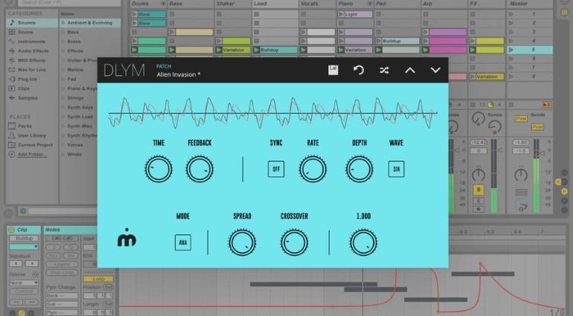The height and width of the screenshot is (316, 573).
Task: Click Set button next to Length
Action: 108,304
